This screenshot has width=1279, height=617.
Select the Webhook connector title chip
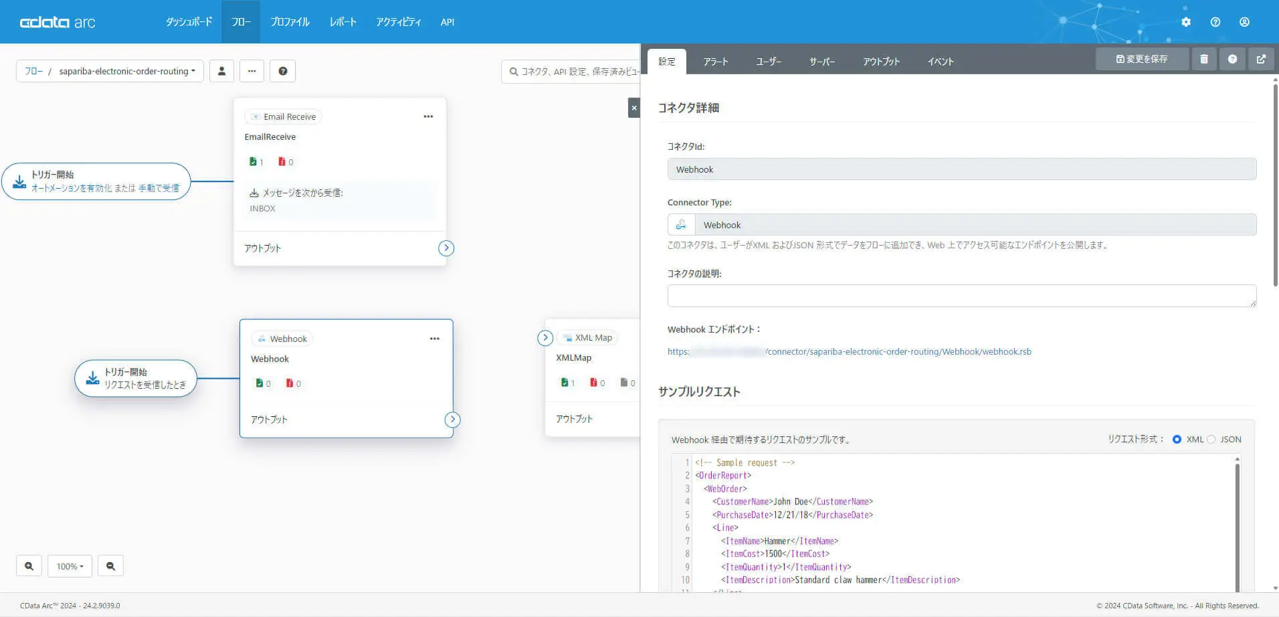tap(282, 339)
